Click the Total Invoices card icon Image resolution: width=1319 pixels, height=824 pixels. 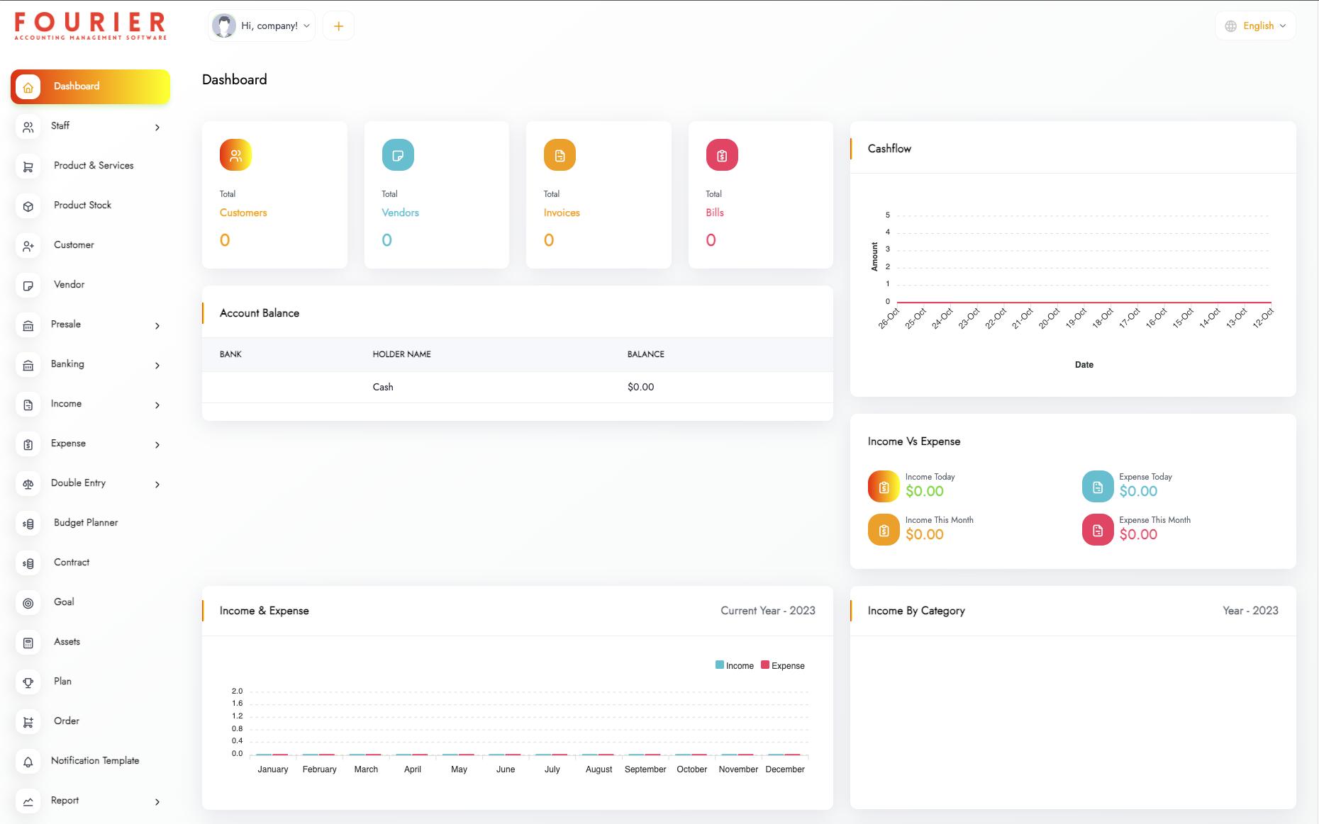point(560,155)
